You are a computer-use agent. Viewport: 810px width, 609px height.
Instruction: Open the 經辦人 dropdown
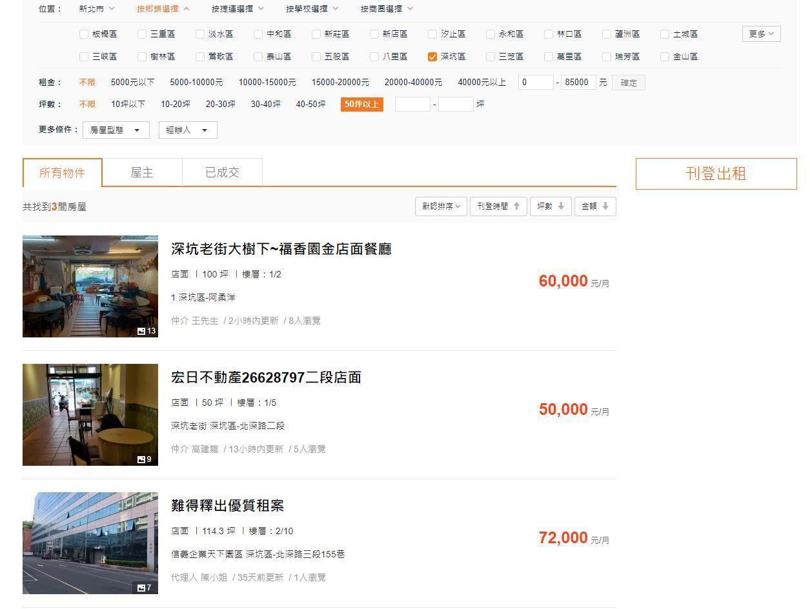tap(188, 130)
